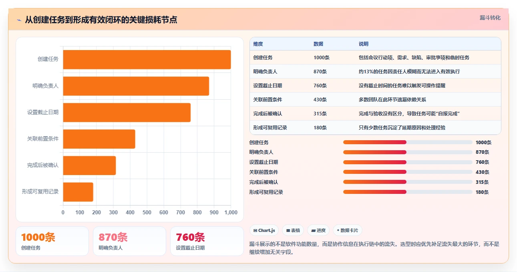The image size is (517, 272).
Task: Click description starting 完成与验收没有区分
Action: click(409, 114)
